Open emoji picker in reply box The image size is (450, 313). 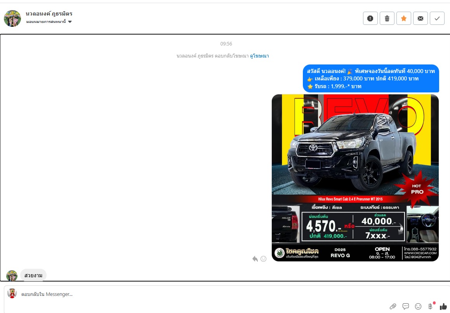coord(418,306)
